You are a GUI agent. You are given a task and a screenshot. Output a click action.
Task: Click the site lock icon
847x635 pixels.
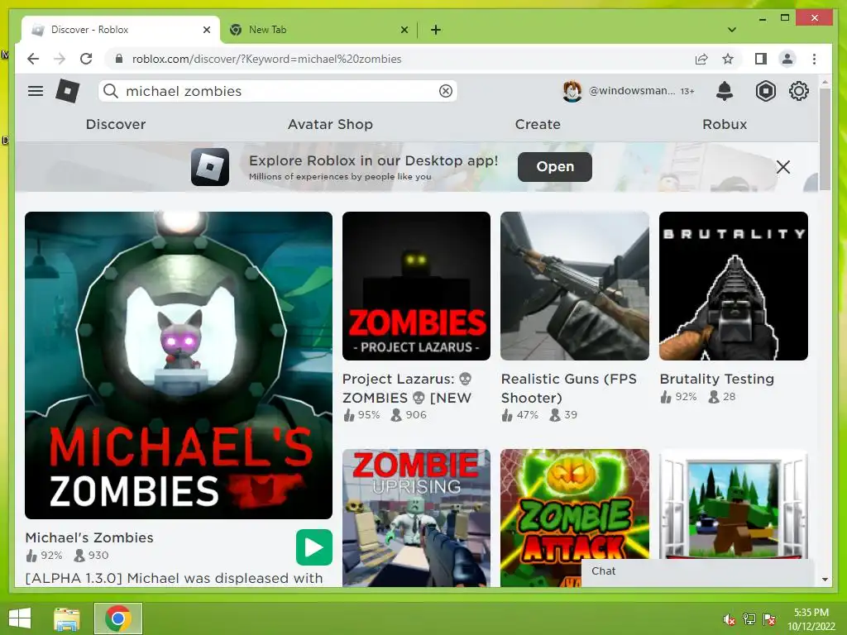click(x=119, y=59)
